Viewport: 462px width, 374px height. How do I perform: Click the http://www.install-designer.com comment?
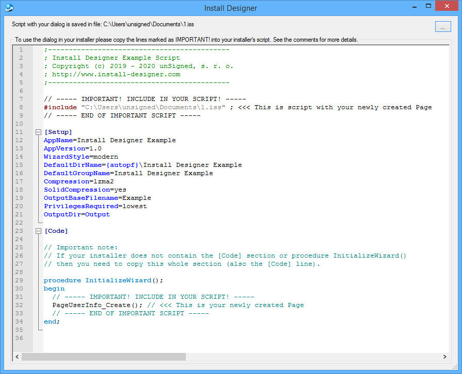112,74
